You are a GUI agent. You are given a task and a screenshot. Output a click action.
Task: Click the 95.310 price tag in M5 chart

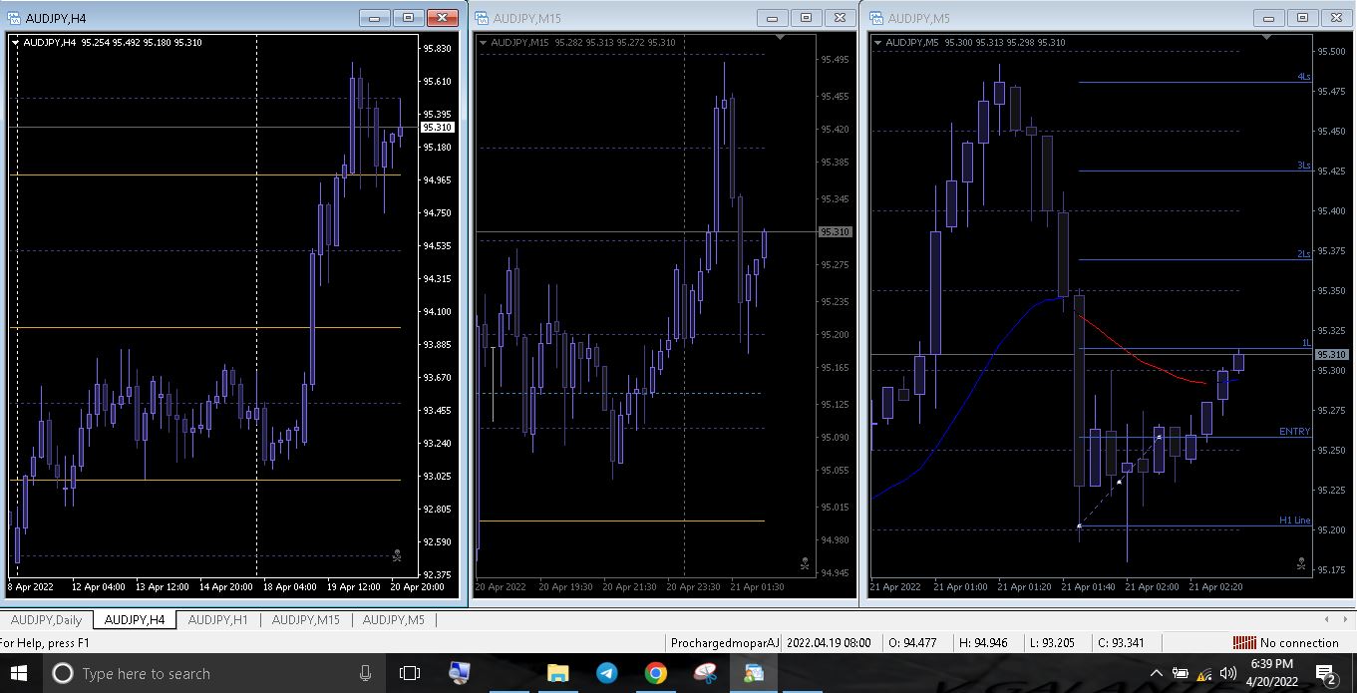[1332, 354]
